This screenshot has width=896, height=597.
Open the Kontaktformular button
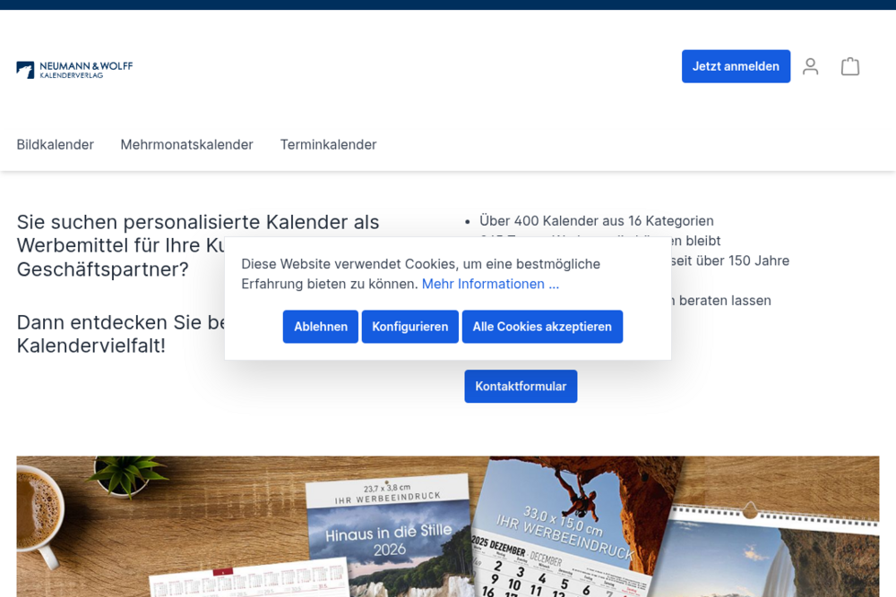pyautogui.click(x=521, y=386)
